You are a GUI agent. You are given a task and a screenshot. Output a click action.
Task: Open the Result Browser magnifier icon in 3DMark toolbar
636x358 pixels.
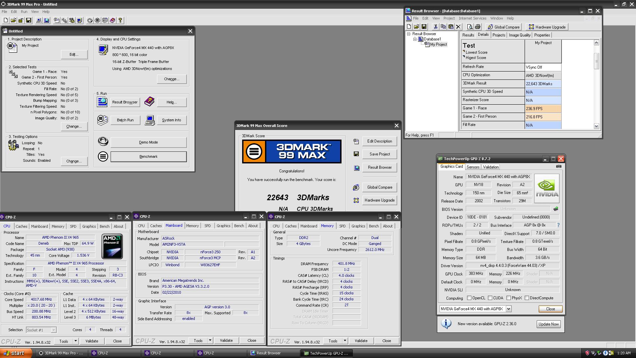click(x=46, y=21)
